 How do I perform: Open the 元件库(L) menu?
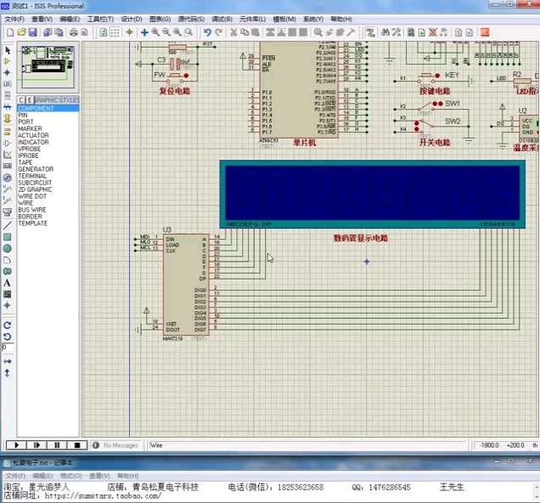click(x=252, y=19)
